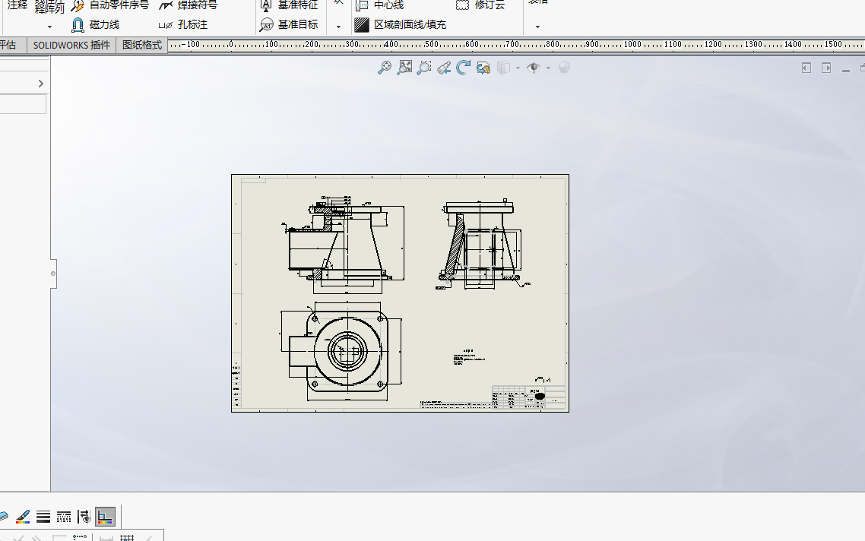The height and width of the screenshot is (541, 865).
Task: Switch to the 图纸格式 tab
Action: 142,46
